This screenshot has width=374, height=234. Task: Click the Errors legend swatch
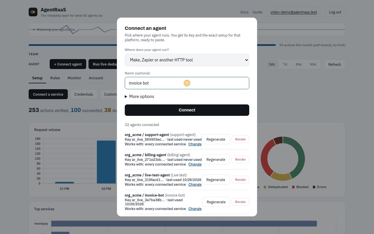coord(314,187)
